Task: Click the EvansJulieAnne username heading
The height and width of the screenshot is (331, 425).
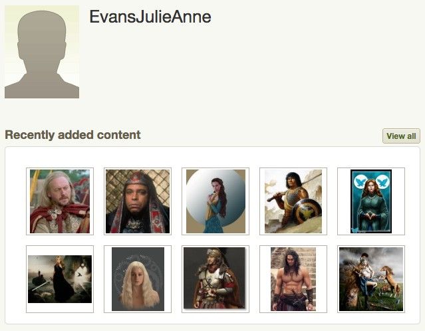Action: click(150, 17)
